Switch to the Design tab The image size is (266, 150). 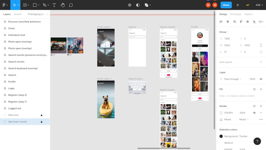(223, 14)
